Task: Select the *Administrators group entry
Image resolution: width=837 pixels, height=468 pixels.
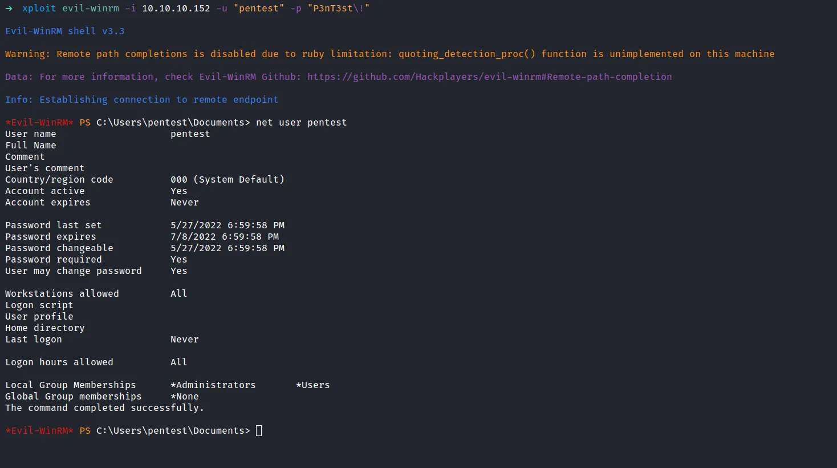Action: pyautogui.click(x=213, y=385)
